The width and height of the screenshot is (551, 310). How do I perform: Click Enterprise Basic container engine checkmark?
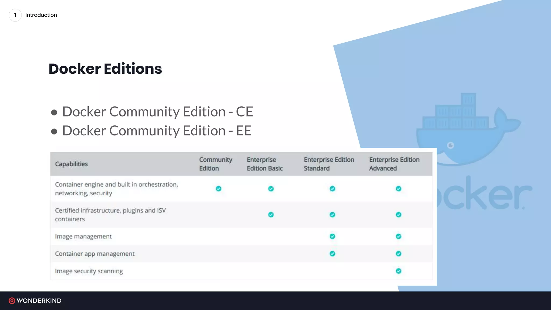click(x=271, y=189)
